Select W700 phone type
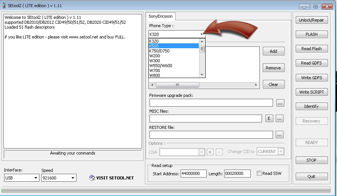 point(174,70)
